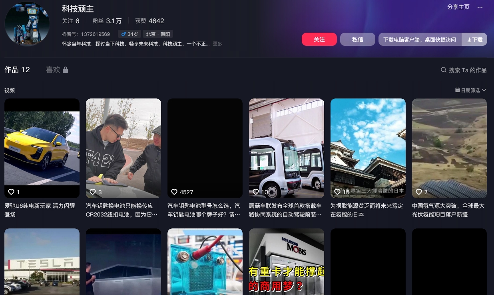
Task: Click the 科技顽主 username heading
Action: click(x=78, y=9)
